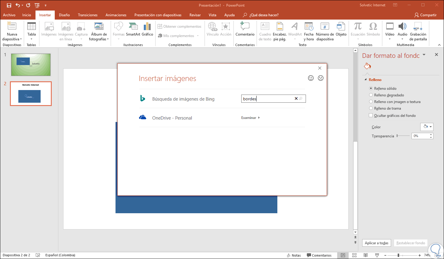The height and width of the screenshot is (259, 444).
Task: Save the presentation with the floppy disk icon
Action: pyautogui.click(x=9, y=5)
